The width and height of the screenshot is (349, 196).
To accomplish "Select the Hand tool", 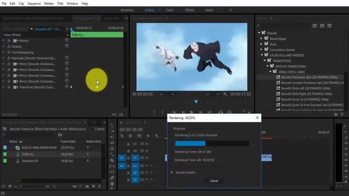I will [x=112, y=183].
